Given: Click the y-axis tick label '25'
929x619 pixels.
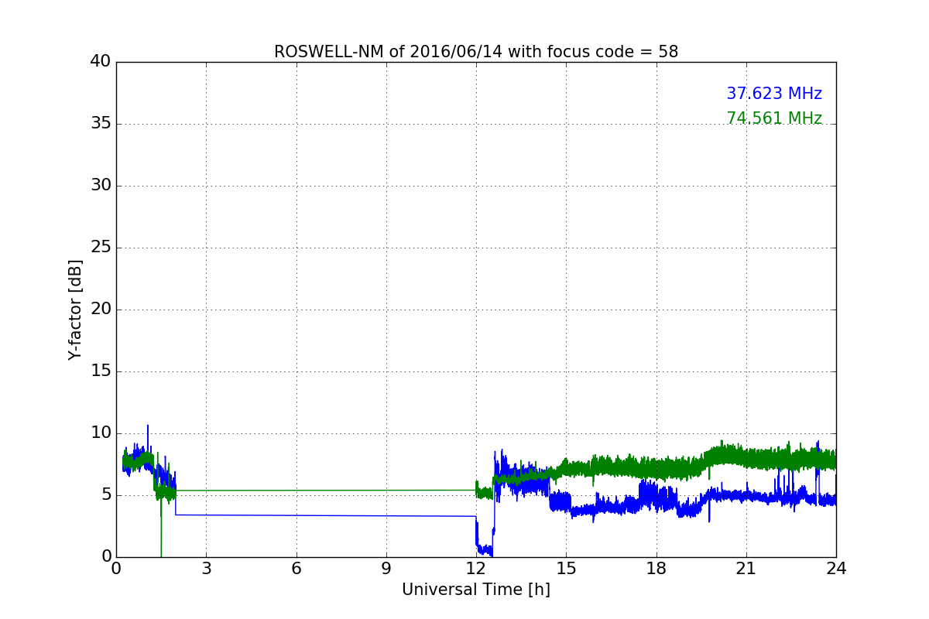Looking at the screenshot, I should tap(101, 248).
